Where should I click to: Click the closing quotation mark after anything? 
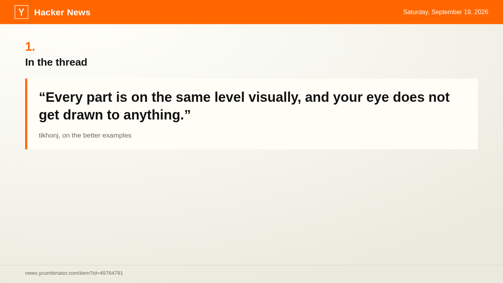(x=187, y=113)
